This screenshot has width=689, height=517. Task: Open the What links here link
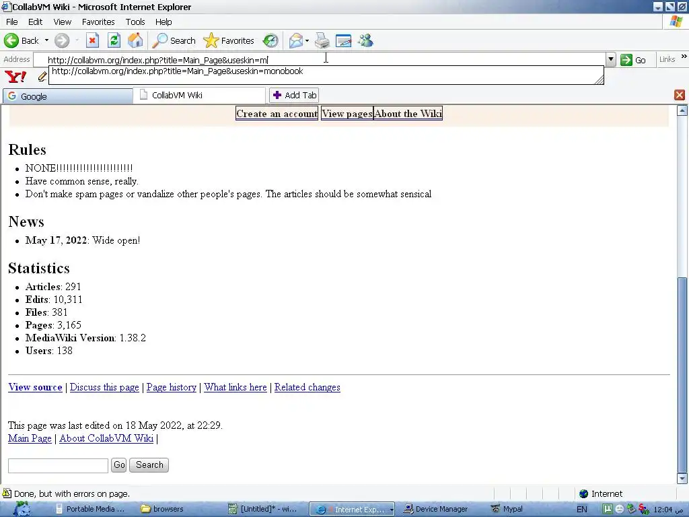coord(235,387)
